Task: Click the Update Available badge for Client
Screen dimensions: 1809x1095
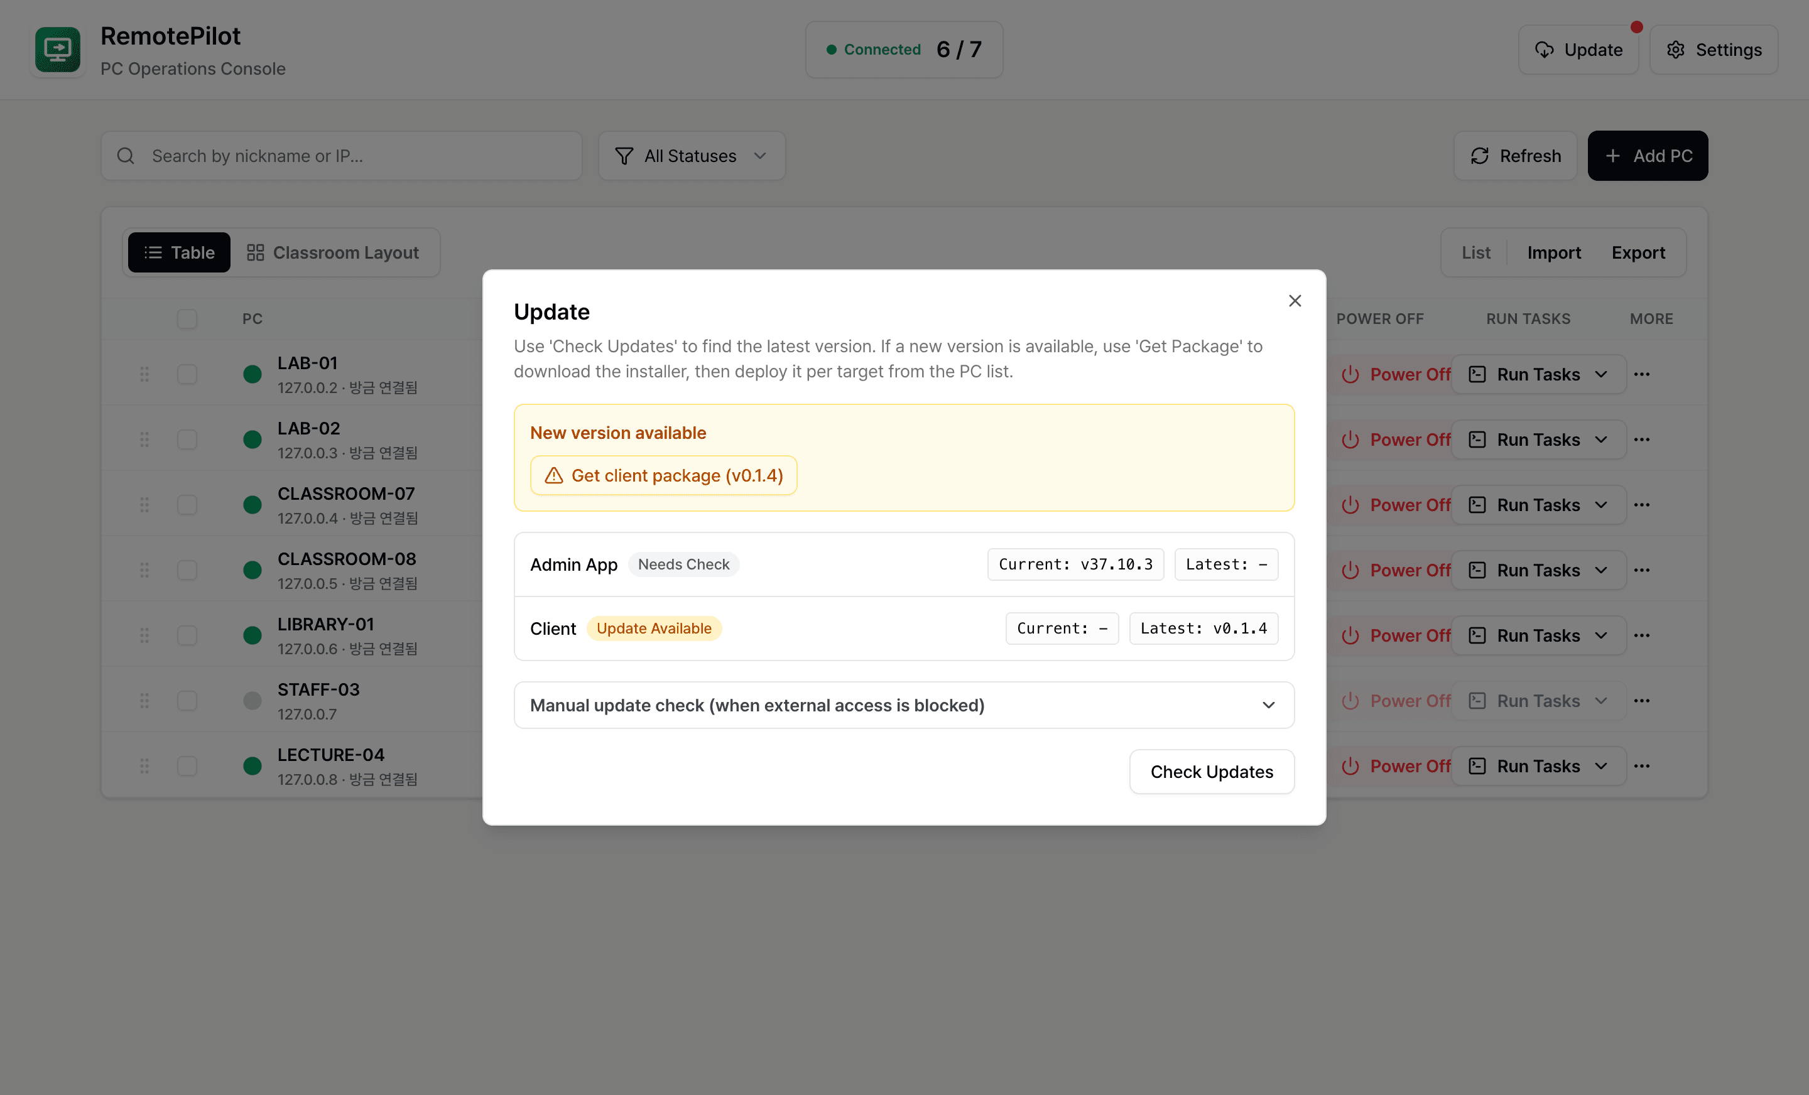Action: (654, 629)
